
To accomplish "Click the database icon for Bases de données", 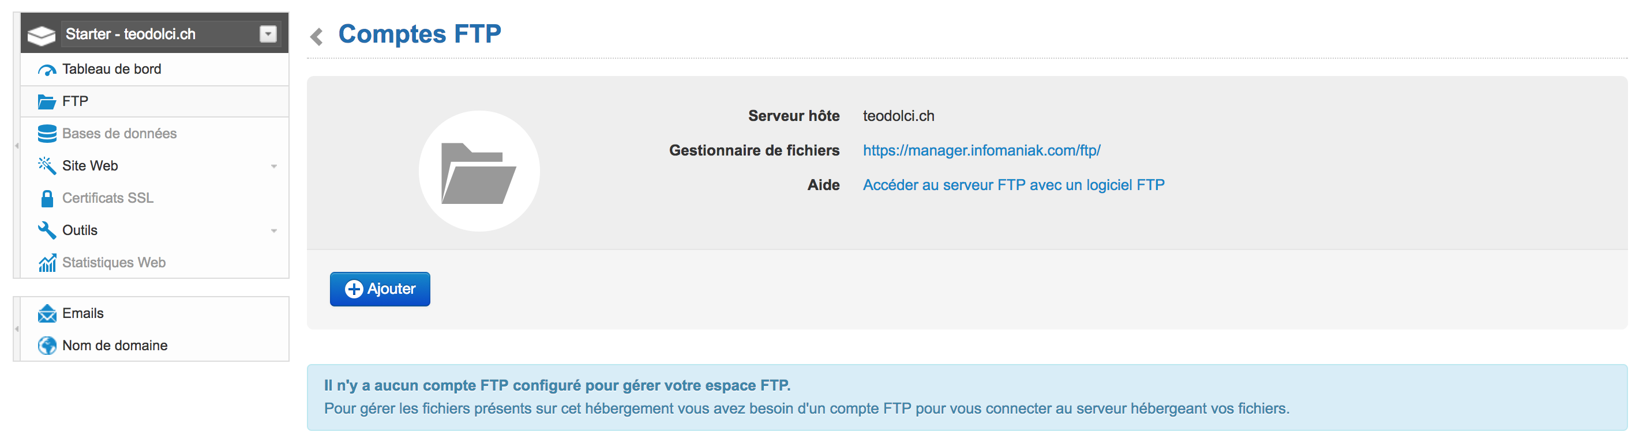I will [x=47, y=133].
